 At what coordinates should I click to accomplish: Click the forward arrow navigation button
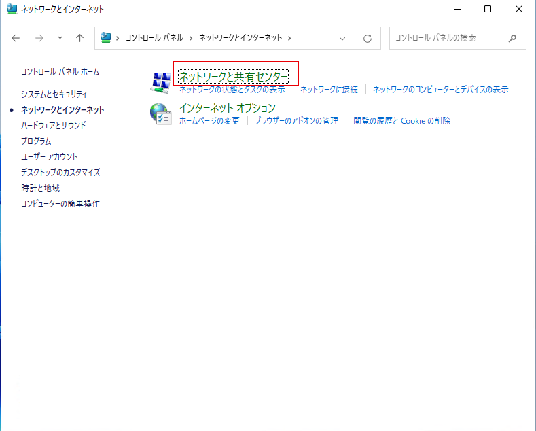click(x=39, y=39)
